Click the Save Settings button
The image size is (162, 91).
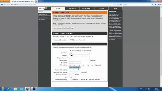point(57,28)
